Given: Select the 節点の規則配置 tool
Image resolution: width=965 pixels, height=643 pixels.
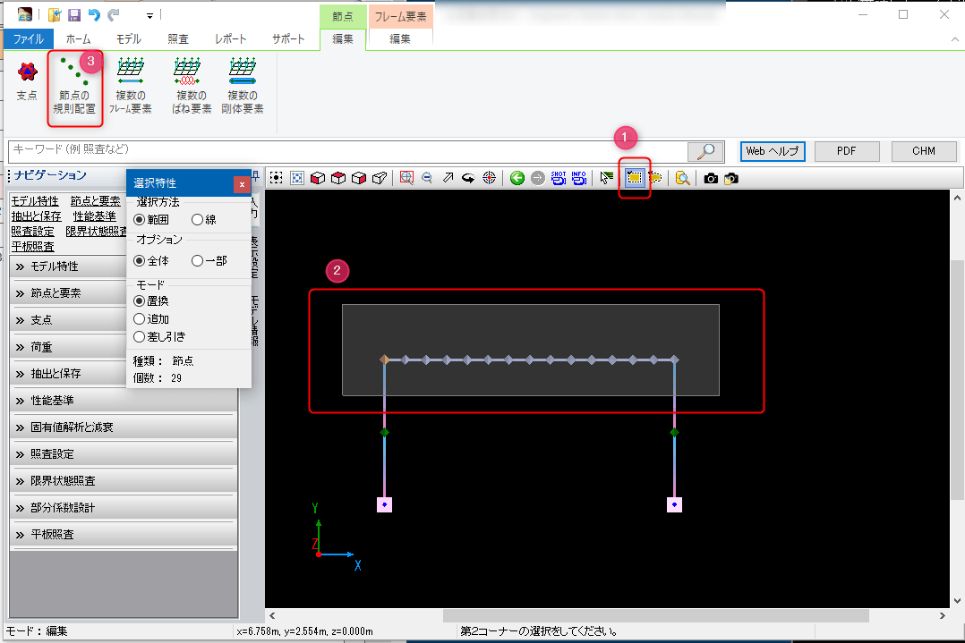Looking at the screenshot, I should [77, 85].
